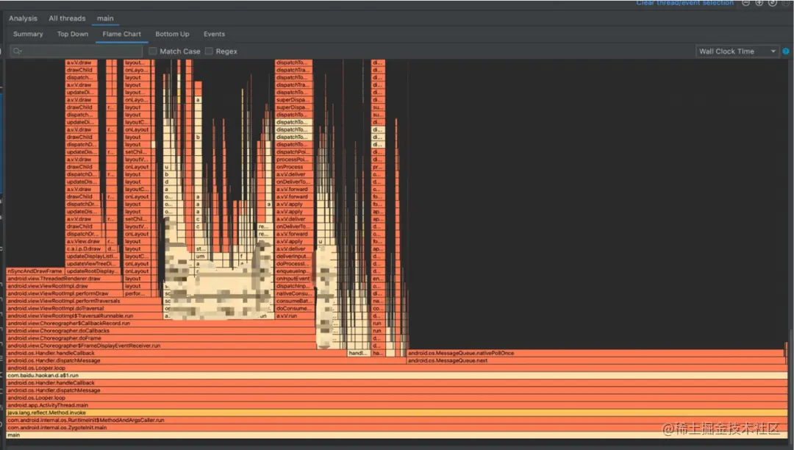The width and height of the screenshot is (794, 450).
Task: Select the onInputEvent bar
Action: coord(293,279)
